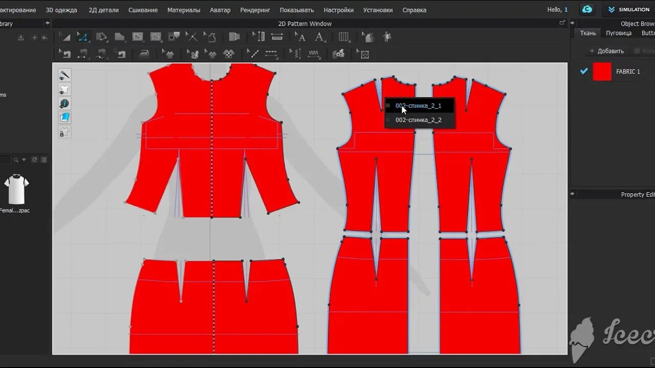Screen dimensions: 655x368
Task: Toggle the blue fabric surface display icon
Action: [64, 118]
